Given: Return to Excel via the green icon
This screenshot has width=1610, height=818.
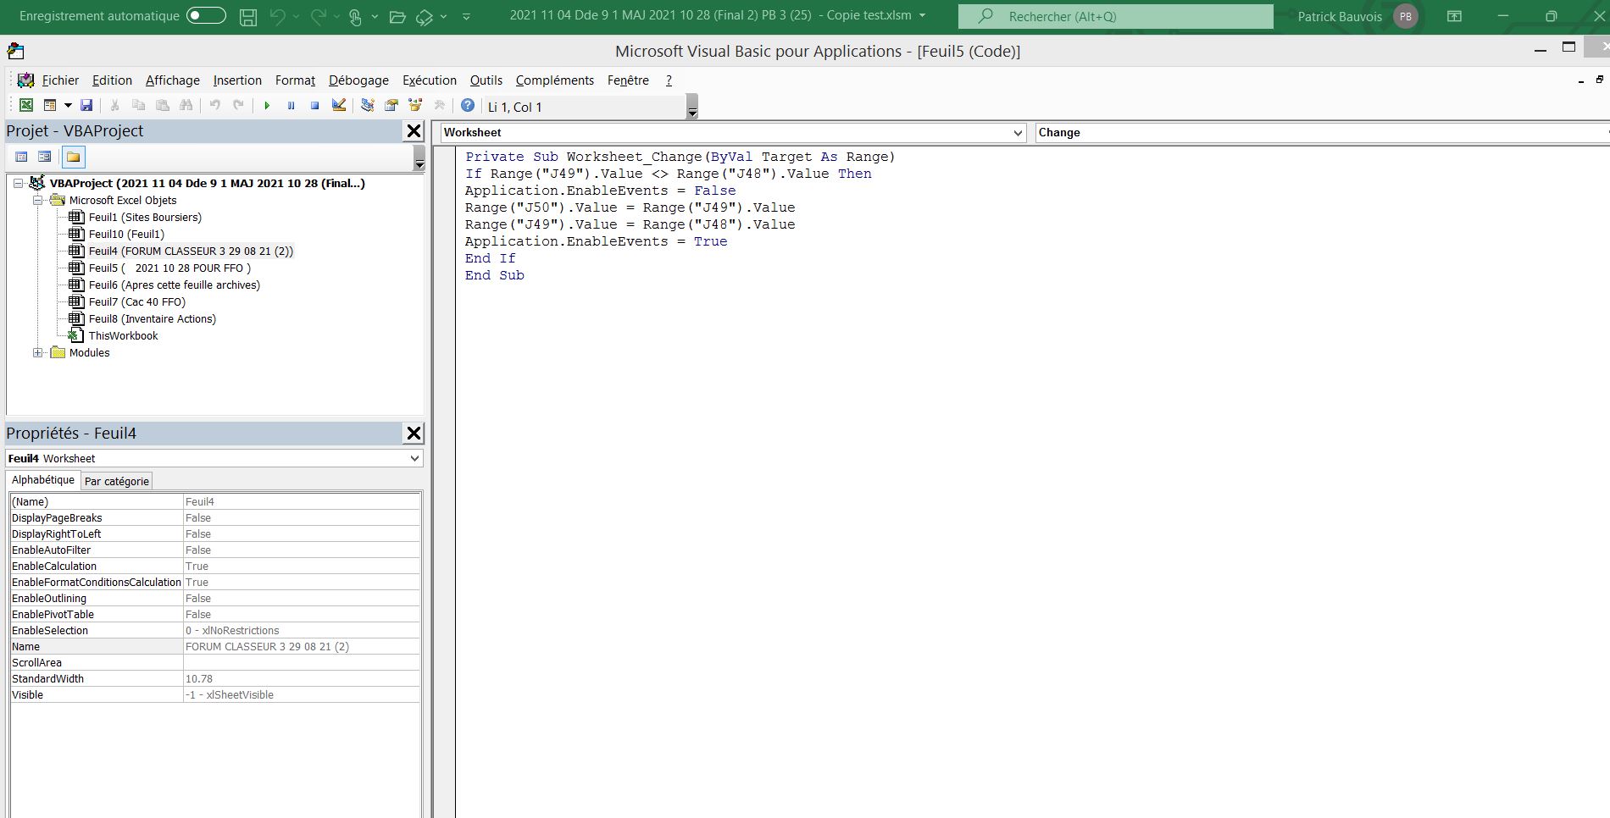Looking at the screenshot, I should tap(26, 106).
